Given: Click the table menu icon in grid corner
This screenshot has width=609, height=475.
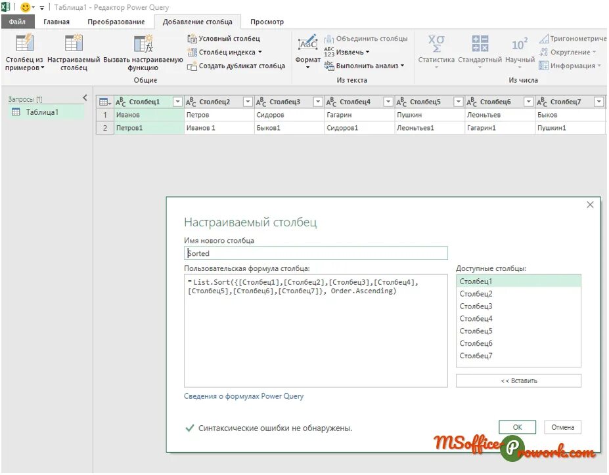Looking at the screenshot, I should 105,102.
